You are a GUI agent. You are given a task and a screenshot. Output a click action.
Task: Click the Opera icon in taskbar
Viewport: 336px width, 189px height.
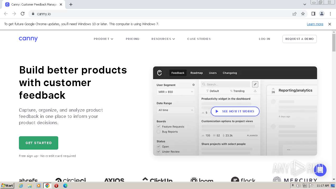pos(56,186)
